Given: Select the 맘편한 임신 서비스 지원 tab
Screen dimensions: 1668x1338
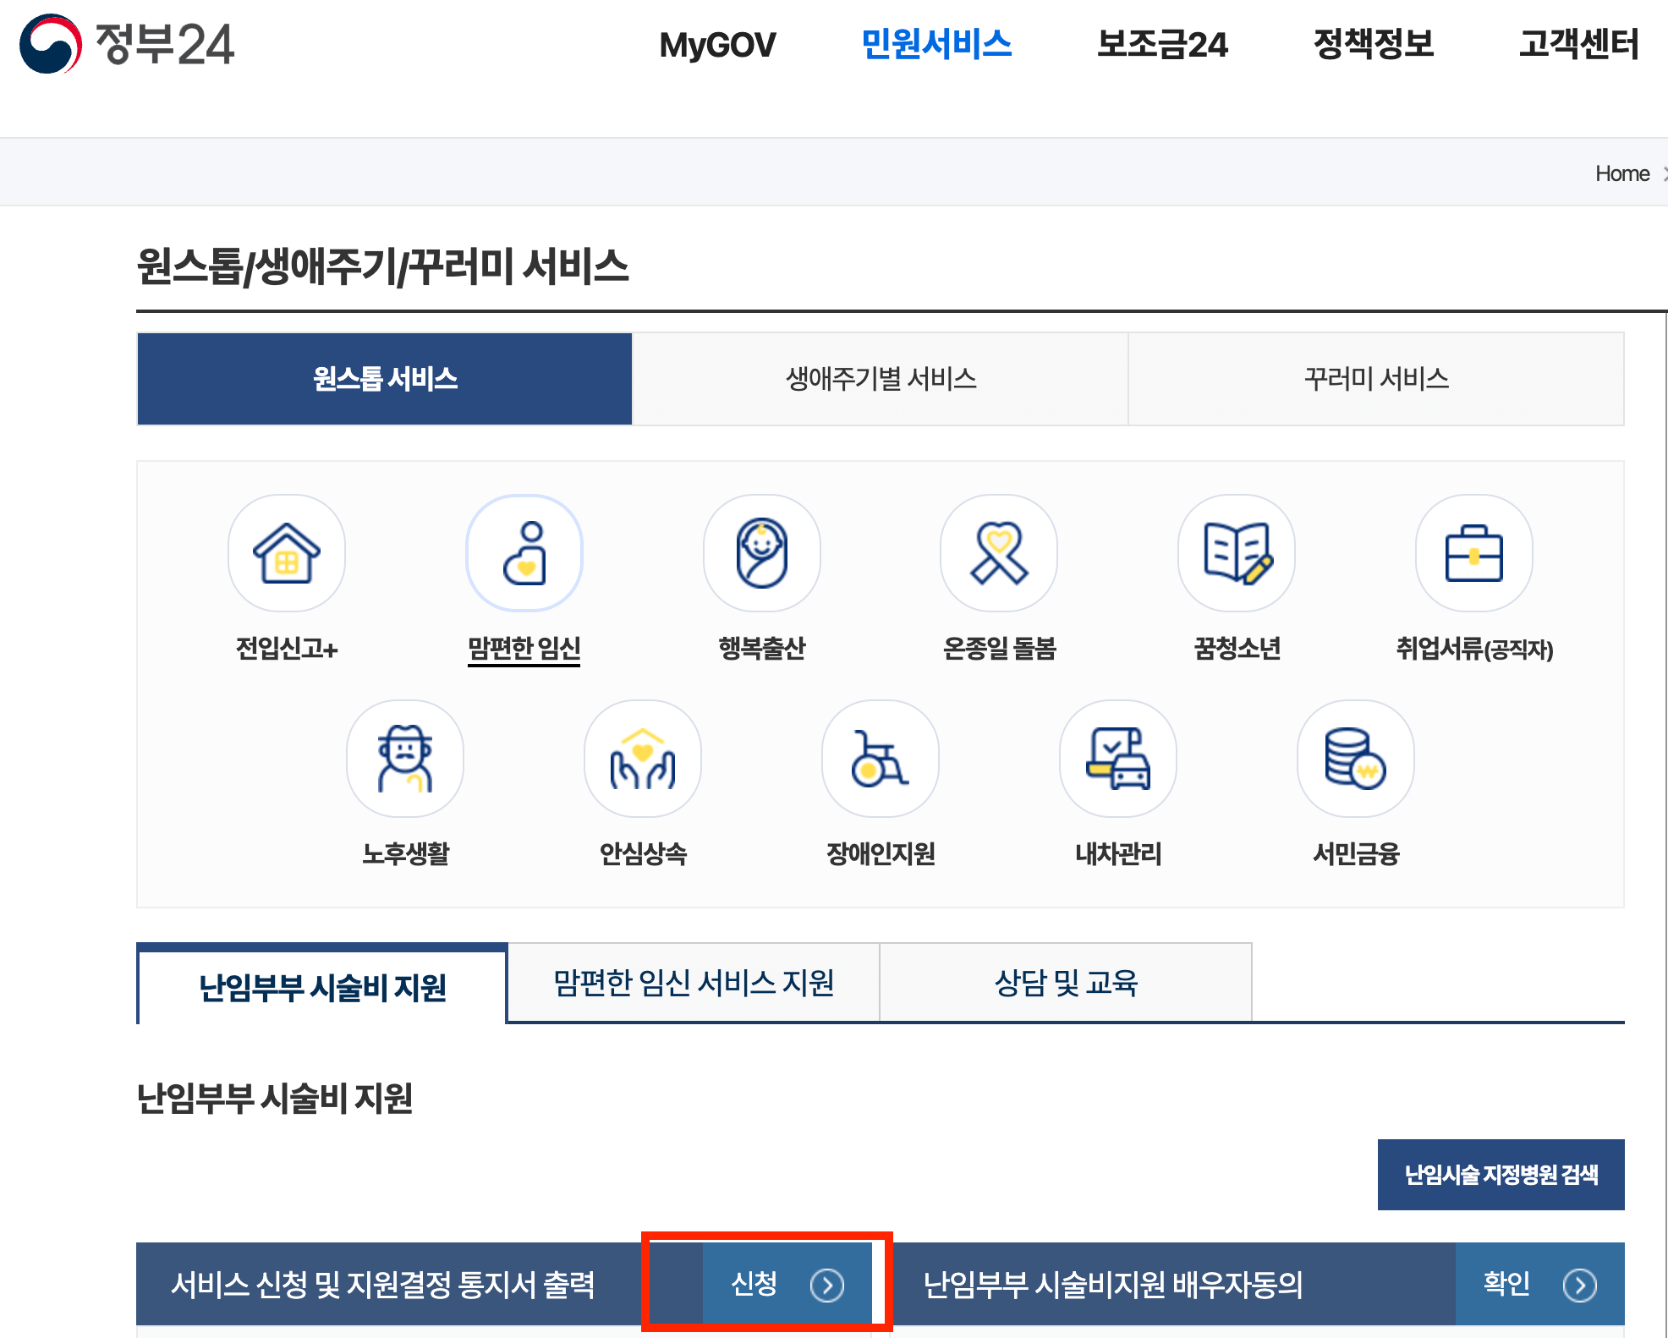Looking at the screenshot, I should (x=694, y=983).
